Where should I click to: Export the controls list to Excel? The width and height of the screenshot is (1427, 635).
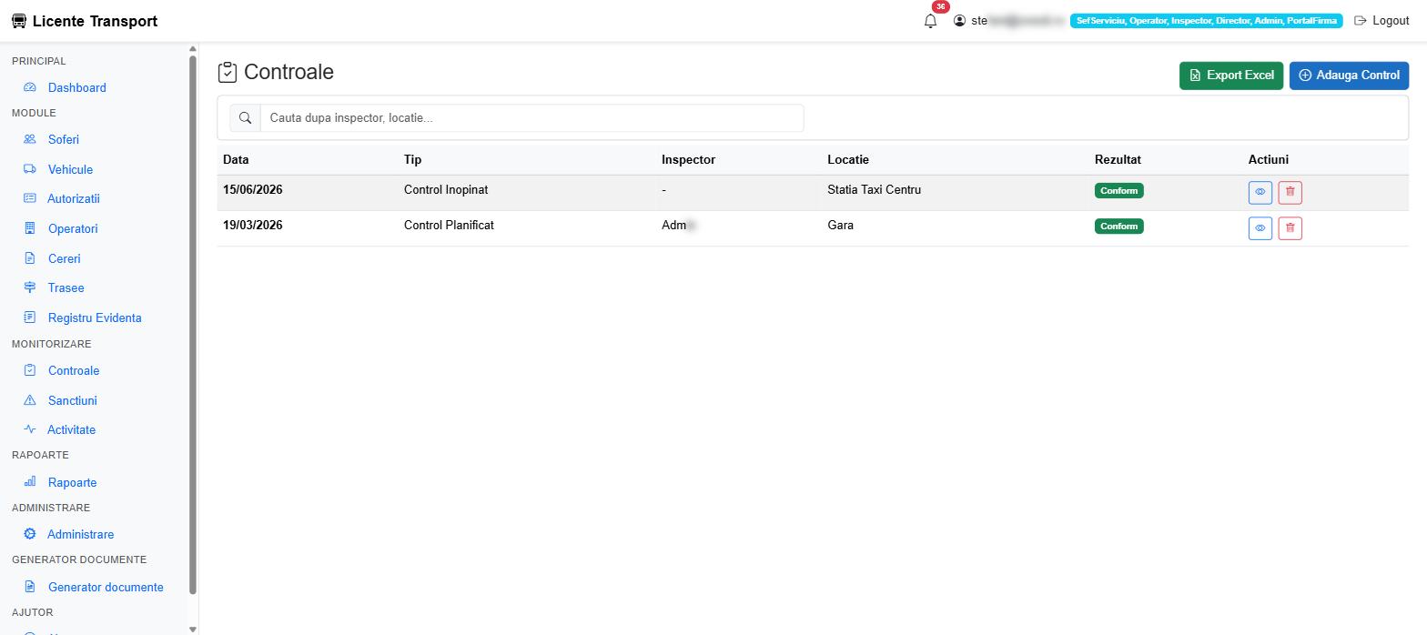[1231, 76]
